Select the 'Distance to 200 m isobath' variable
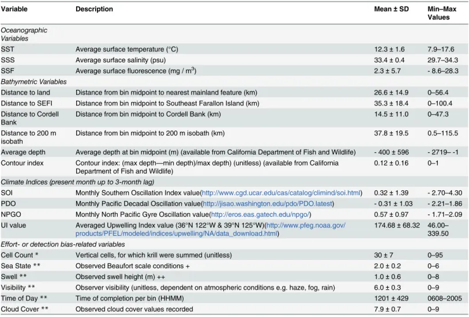 tap(28, 137)
